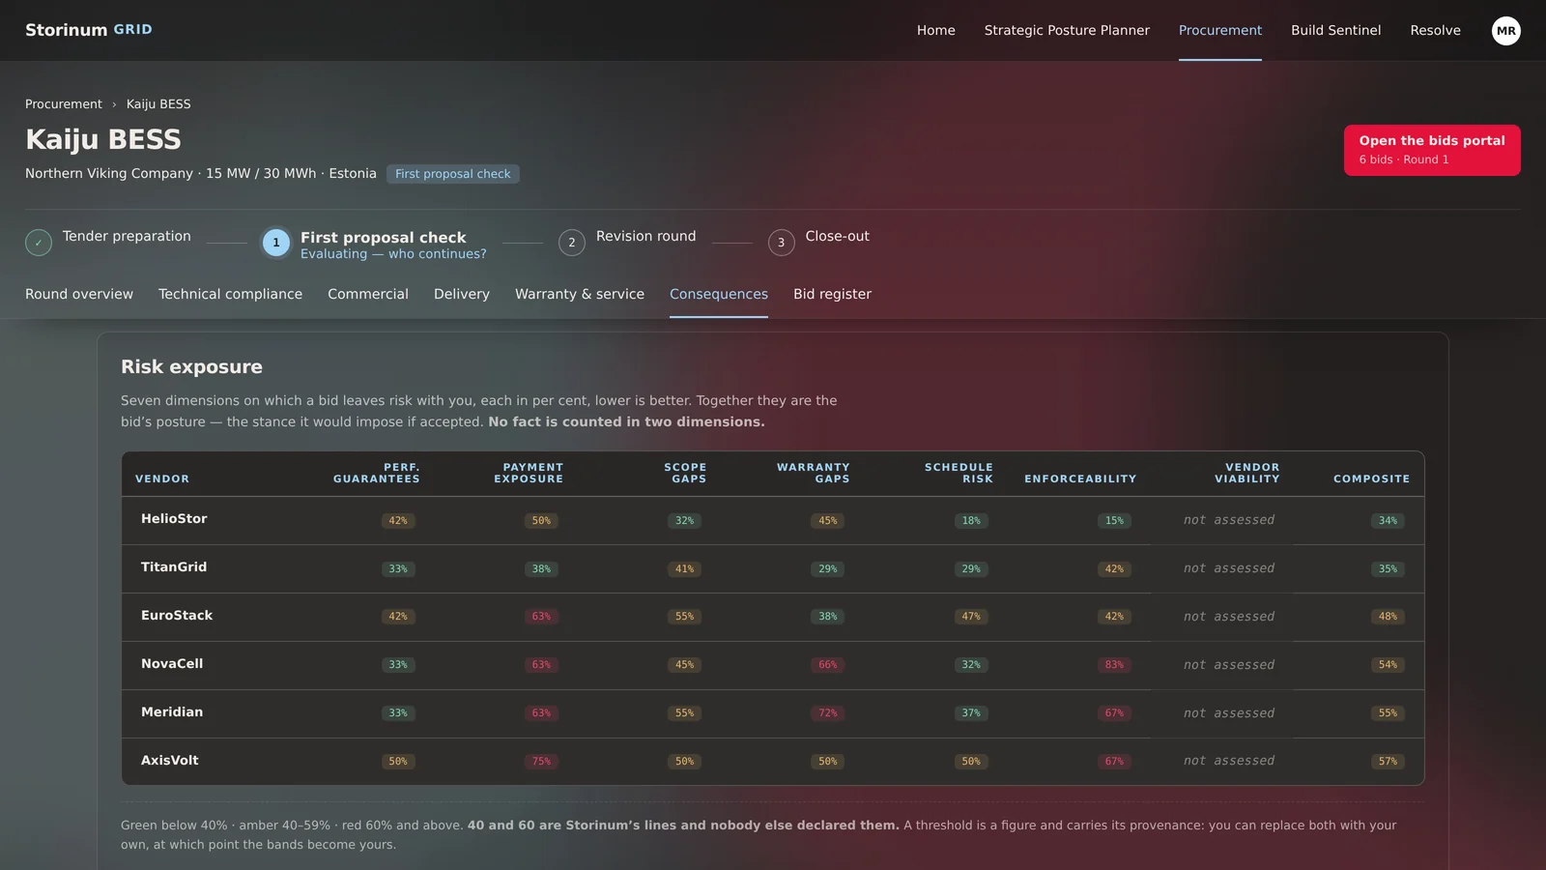This screenshot has height=870, width=1546.
Task: Click the Storinum GRID logo
Action: (x=89, y=30)
